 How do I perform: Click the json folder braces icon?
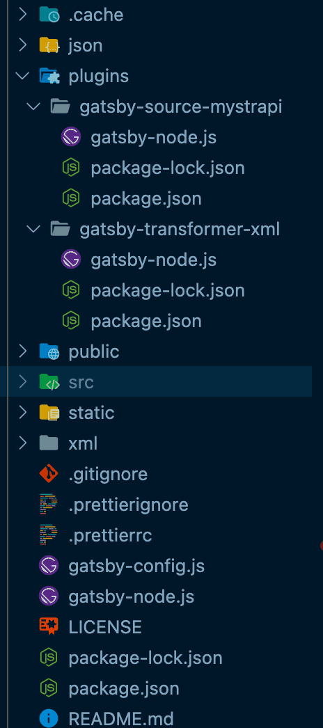[49, 45]
